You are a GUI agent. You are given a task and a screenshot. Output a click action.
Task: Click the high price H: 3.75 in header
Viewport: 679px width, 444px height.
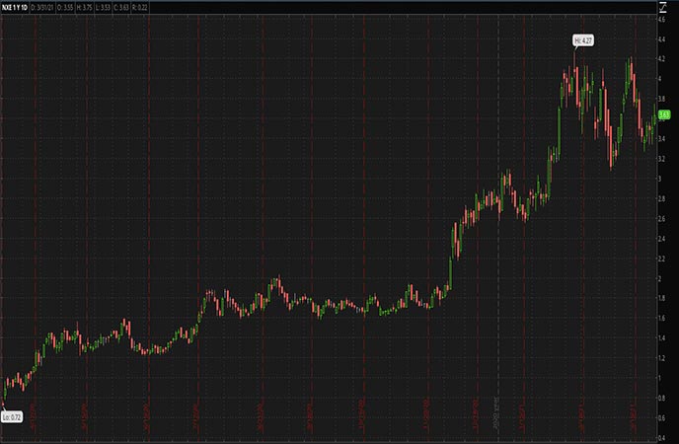click(84, 7)
